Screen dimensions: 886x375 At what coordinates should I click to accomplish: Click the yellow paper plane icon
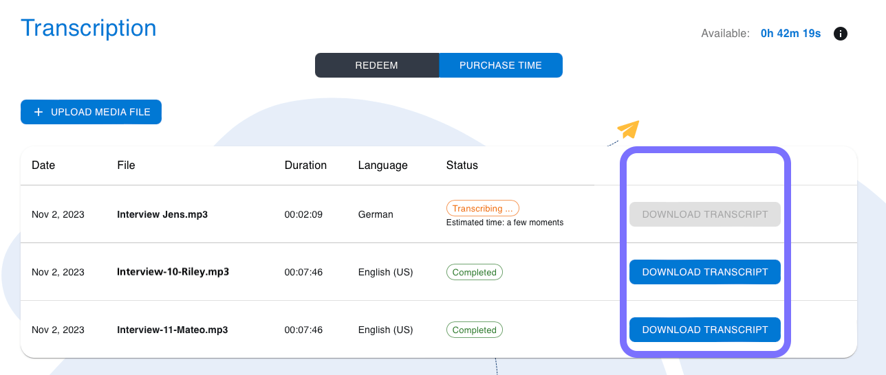point(629,129)
